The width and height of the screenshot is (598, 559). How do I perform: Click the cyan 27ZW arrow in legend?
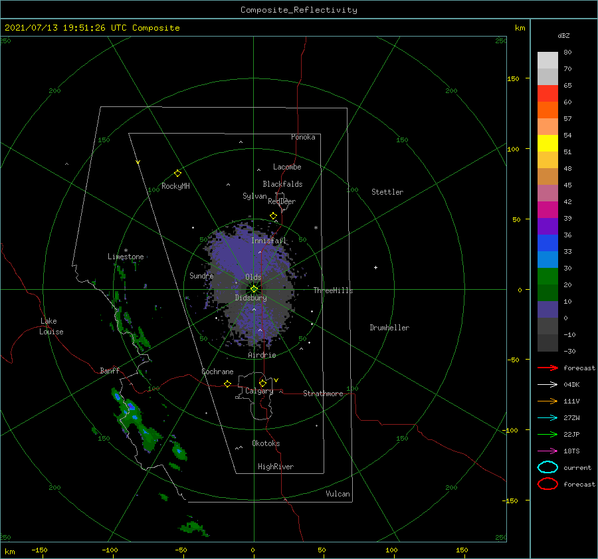(x=548, y=418)
